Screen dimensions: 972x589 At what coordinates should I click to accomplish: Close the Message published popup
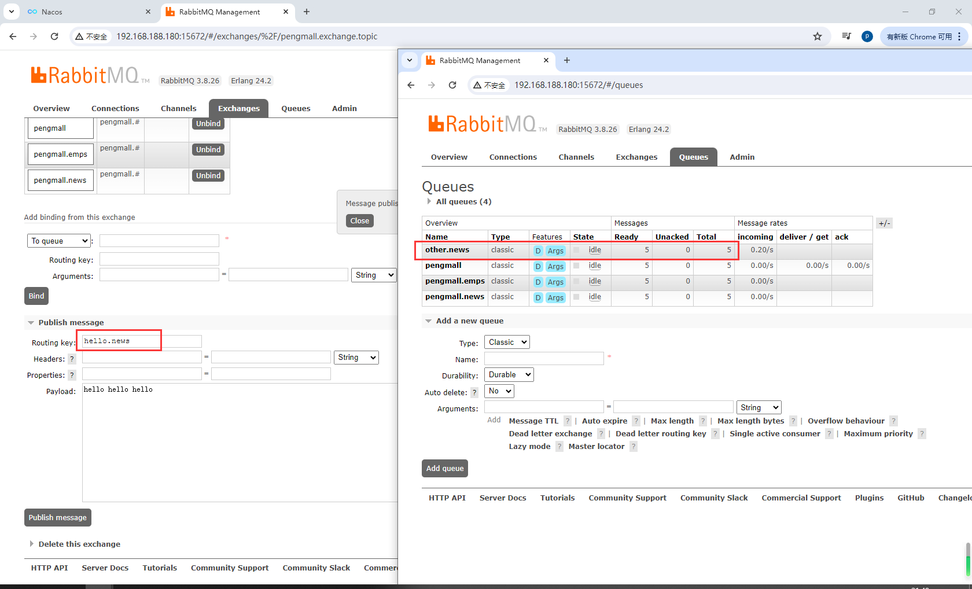tap(359, 220)
